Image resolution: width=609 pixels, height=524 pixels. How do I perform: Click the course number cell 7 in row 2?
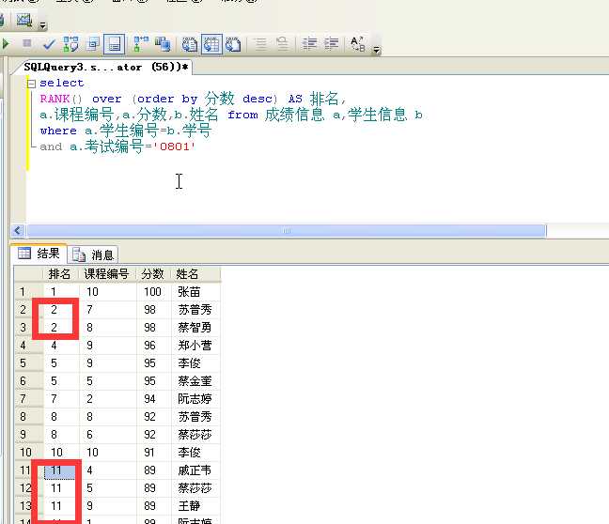point(108,309)
